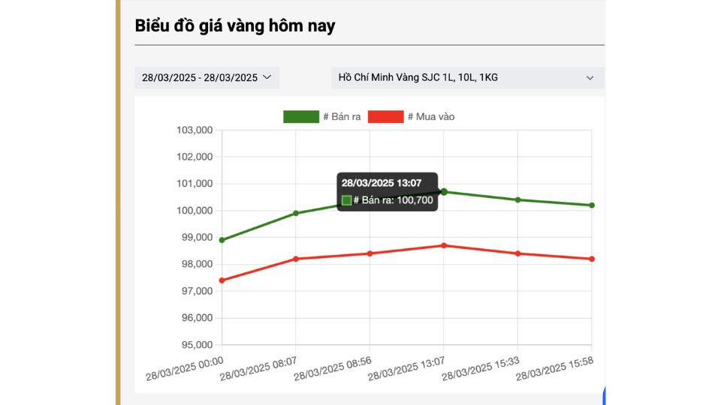This screenshot has width=721, height=405.
Task: Click the 'Biểu đồ giá vàng hôm nay' heading
Action: [x=235, y=25]
